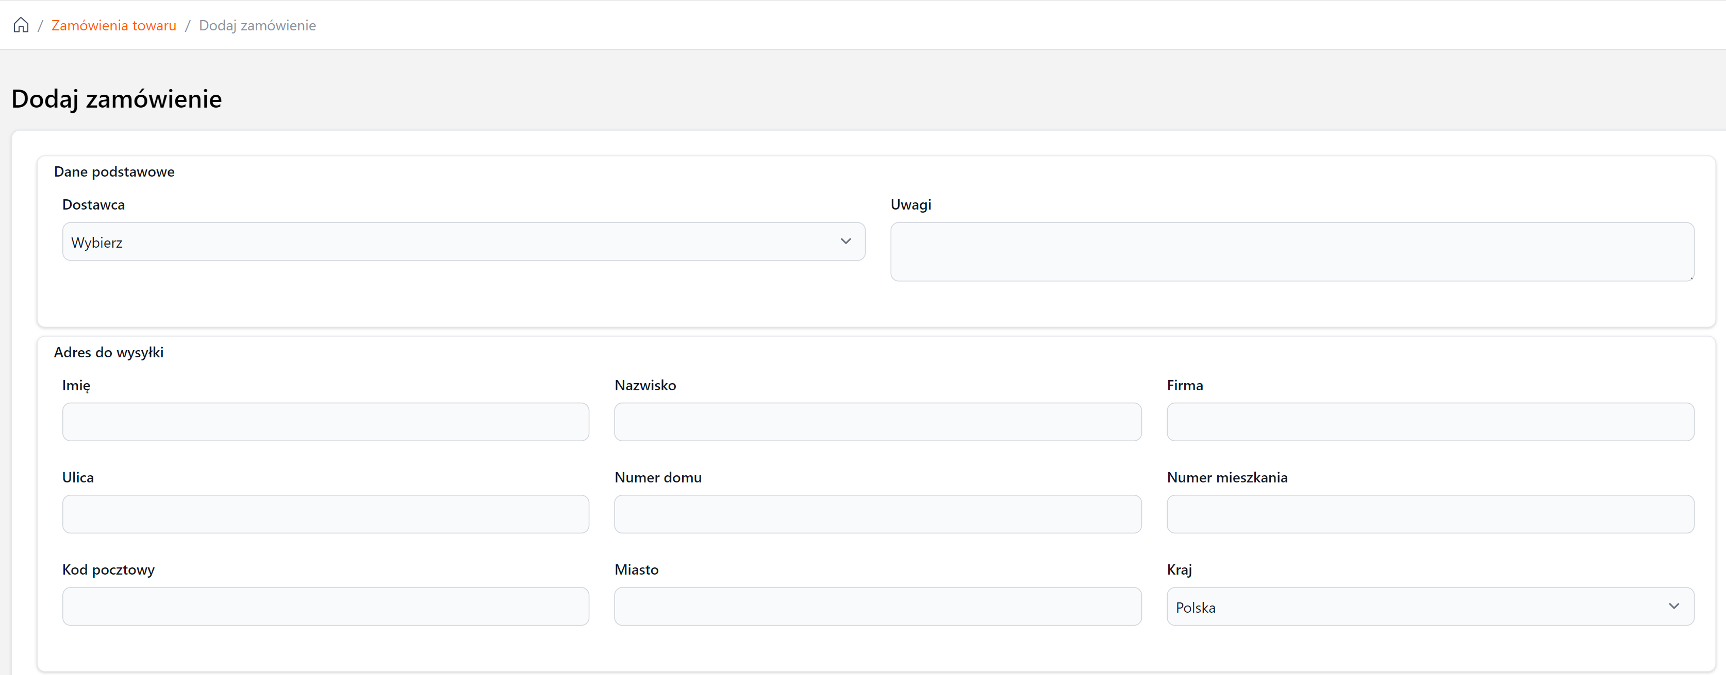Click the Numer mieszkania input
The height and width of the screenshot is (675, 1726).
pos(1430,514)
